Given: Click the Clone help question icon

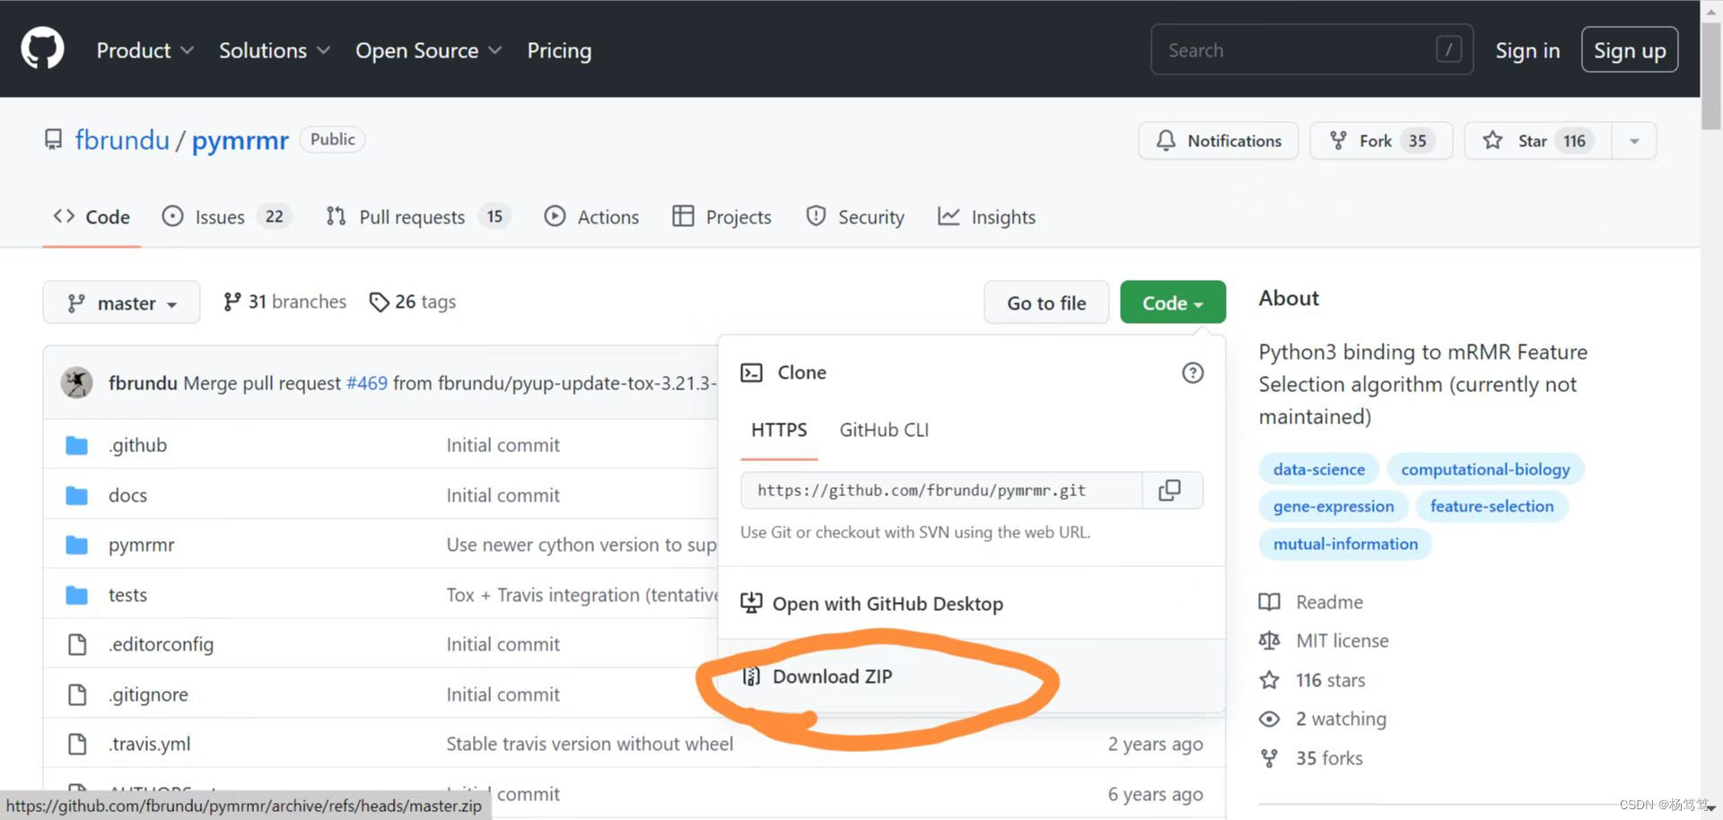Looking at the screenshot, I should tap(1193, 372).
